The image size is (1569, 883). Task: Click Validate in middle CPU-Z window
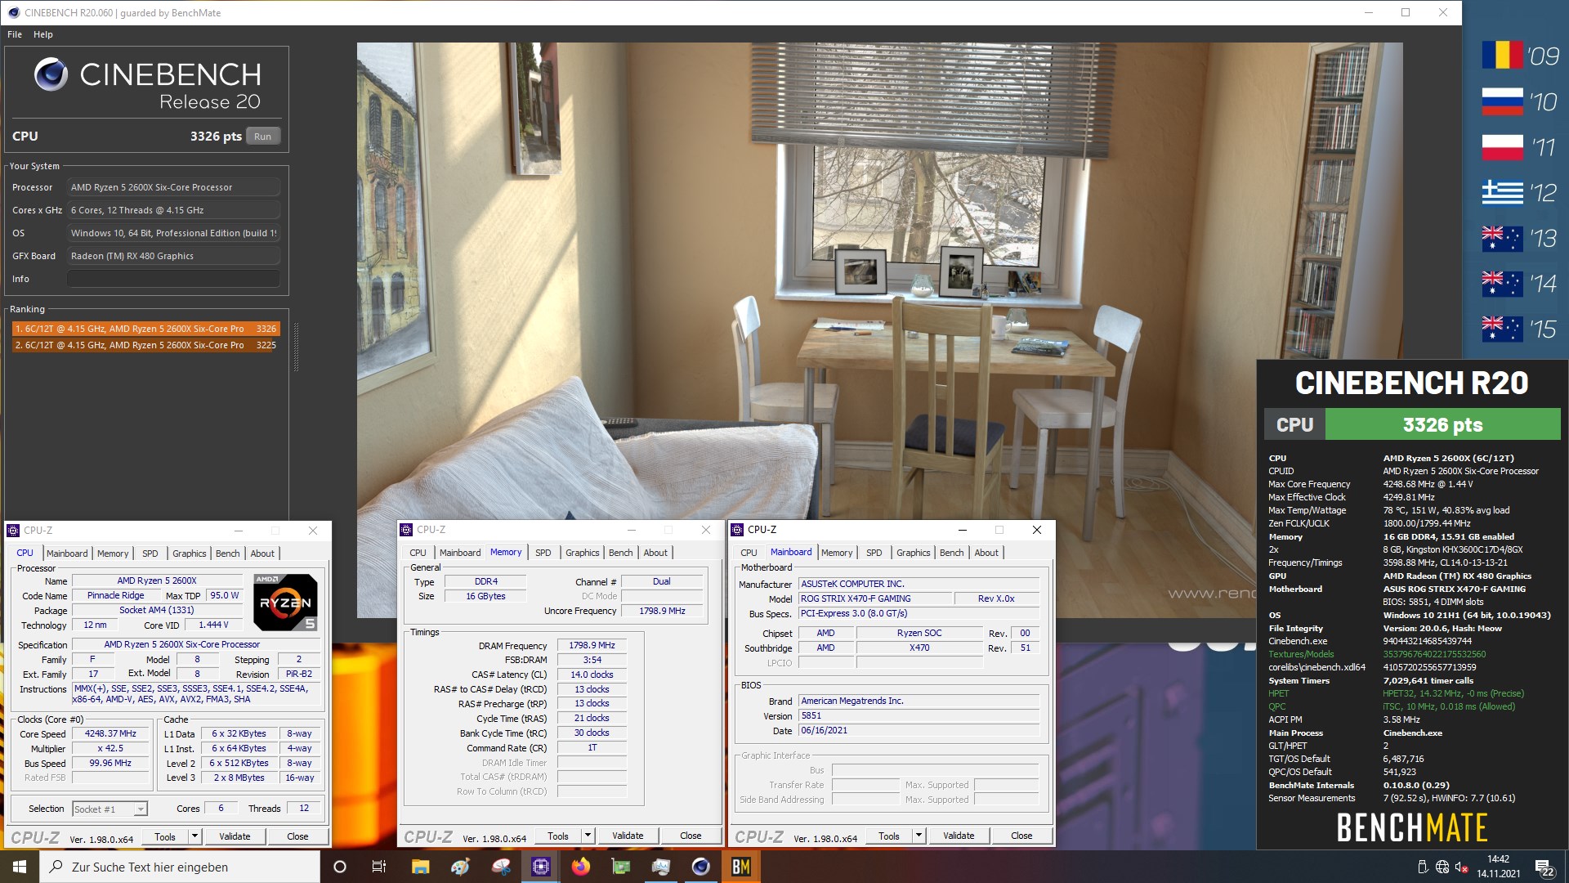coord(628,836)
